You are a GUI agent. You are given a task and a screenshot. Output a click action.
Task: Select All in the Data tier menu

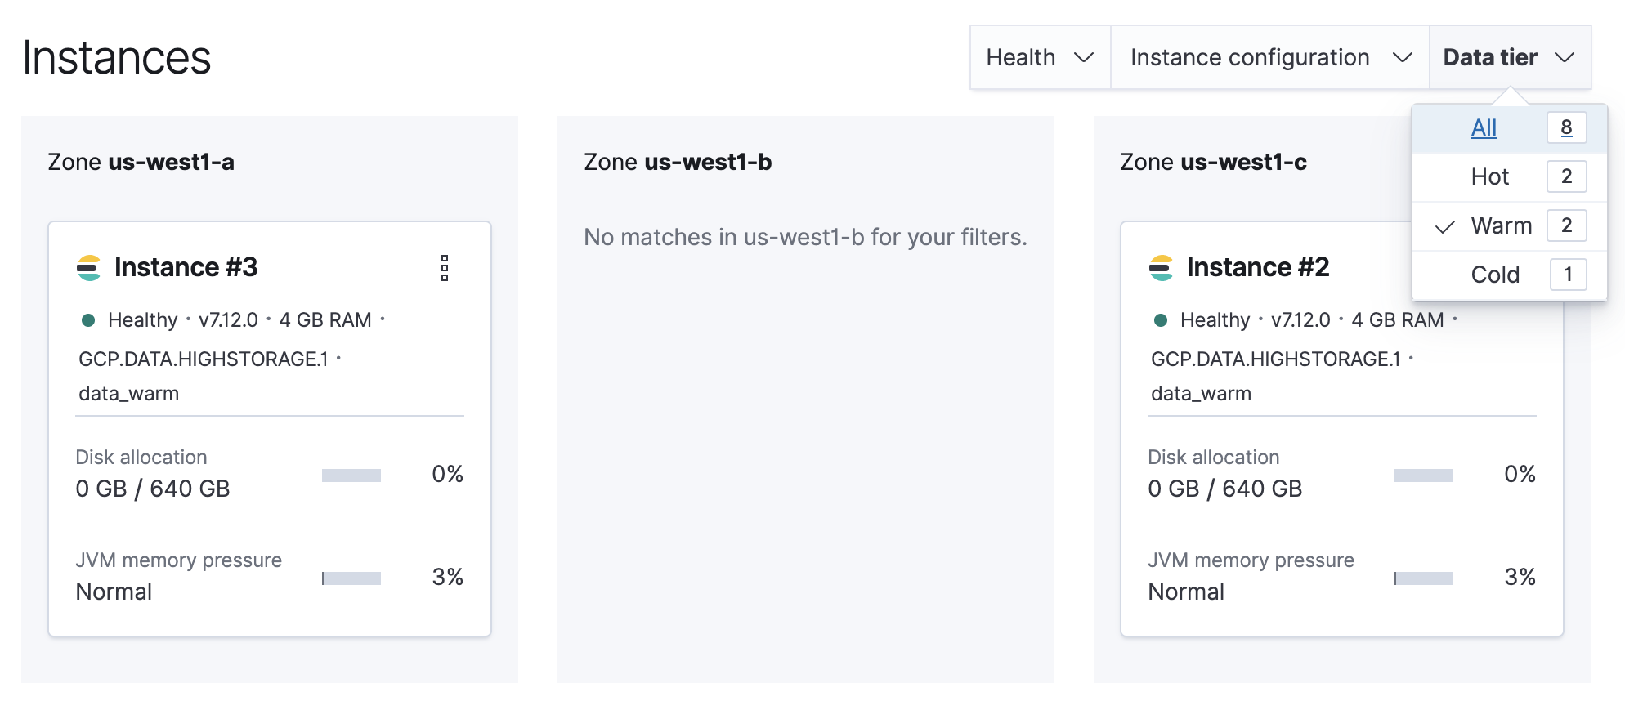point(1484,127)
